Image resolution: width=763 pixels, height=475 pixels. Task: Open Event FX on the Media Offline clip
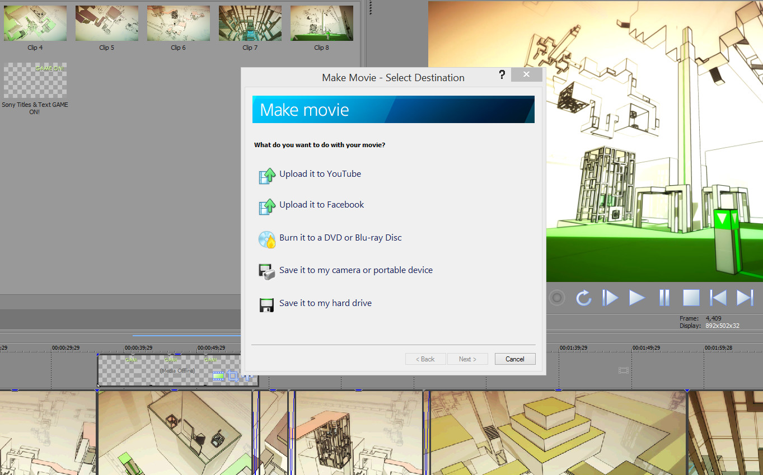tap(246, 376)
